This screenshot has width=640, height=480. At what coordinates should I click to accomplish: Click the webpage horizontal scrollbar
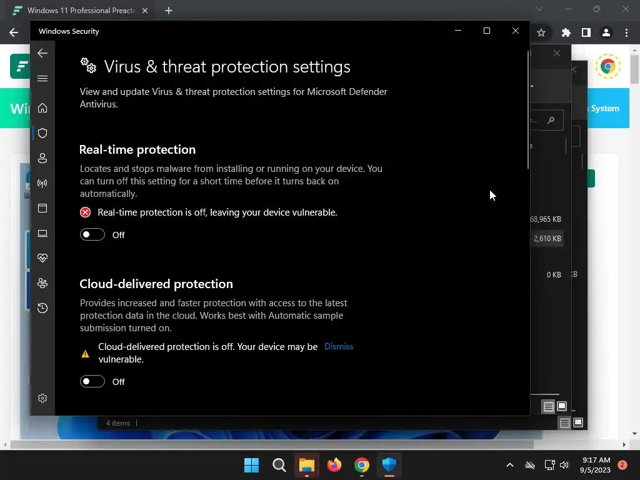coord(271,444)
